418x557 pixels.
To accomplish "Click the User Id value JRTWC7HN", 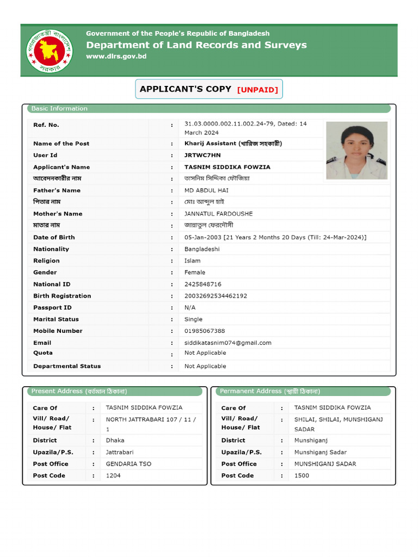I will click(x=202, y=155).
